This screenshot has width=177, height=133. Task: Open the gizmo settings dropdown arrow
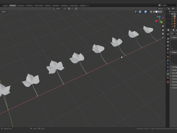(142, 12)
